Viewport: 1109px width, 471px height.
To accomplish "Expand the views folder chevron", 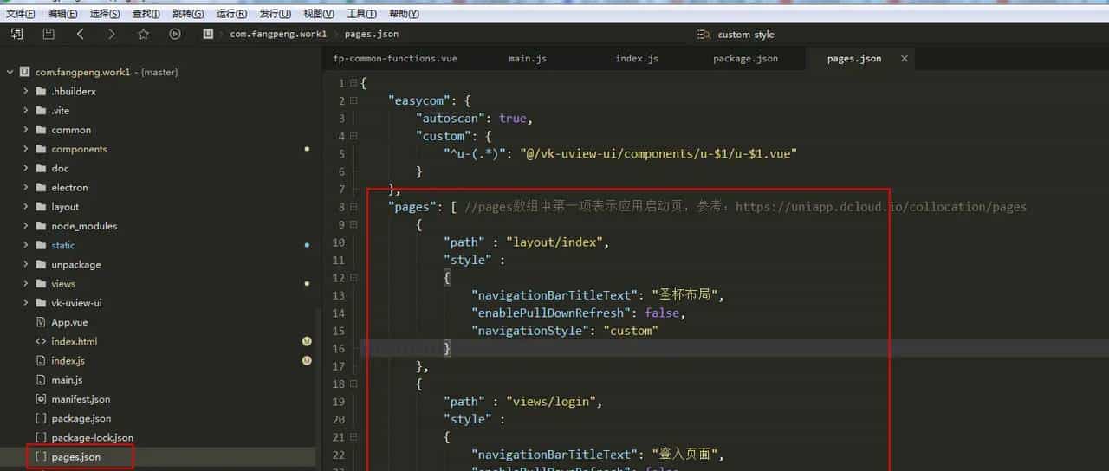I will tap(25, 283).
